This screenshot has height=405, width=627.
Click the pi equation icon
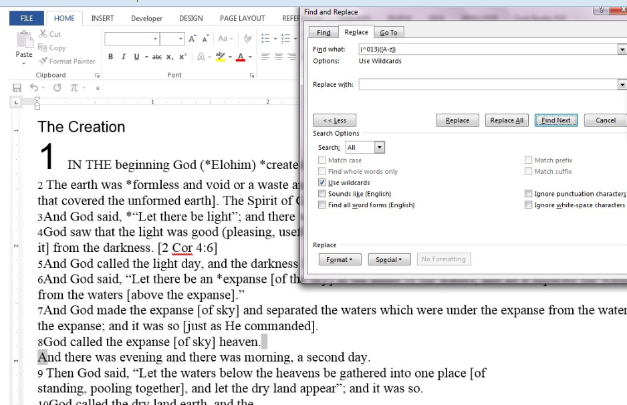[x=74, y=88]
